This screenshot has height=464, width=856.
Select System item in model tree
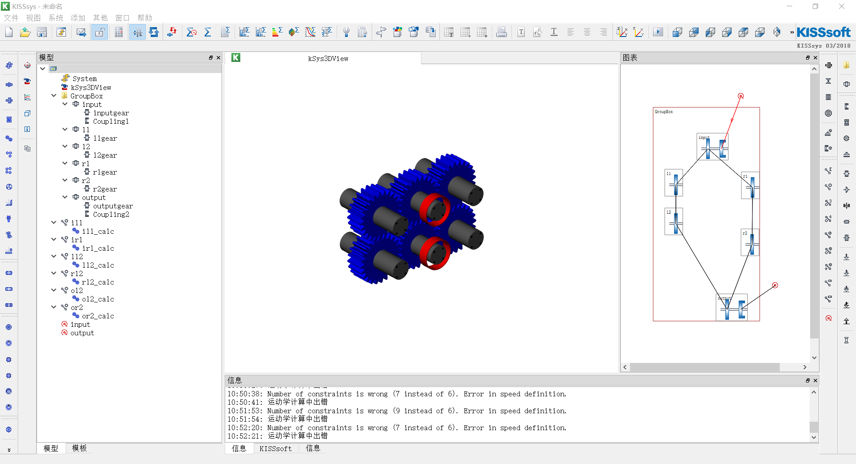coord(84,79)
